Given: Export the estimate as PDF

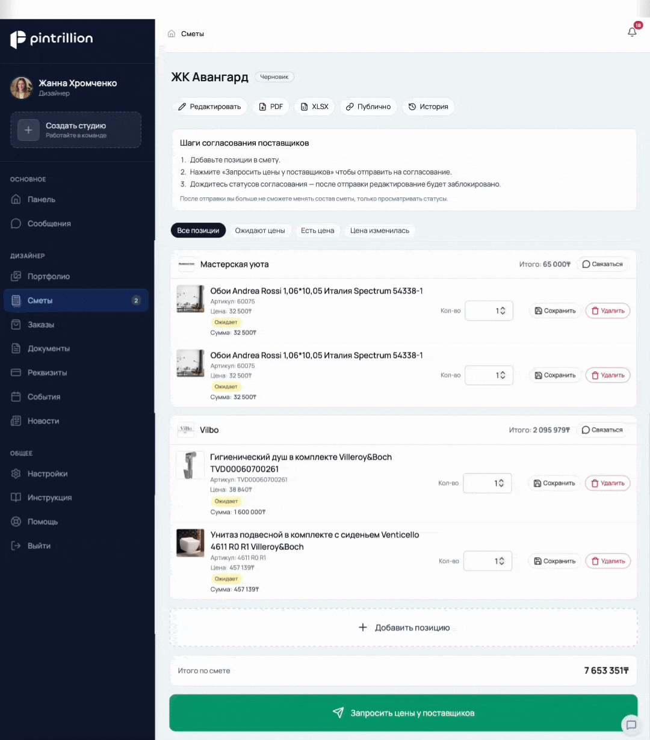Looking at the screenshot, I should pos(271,106).
